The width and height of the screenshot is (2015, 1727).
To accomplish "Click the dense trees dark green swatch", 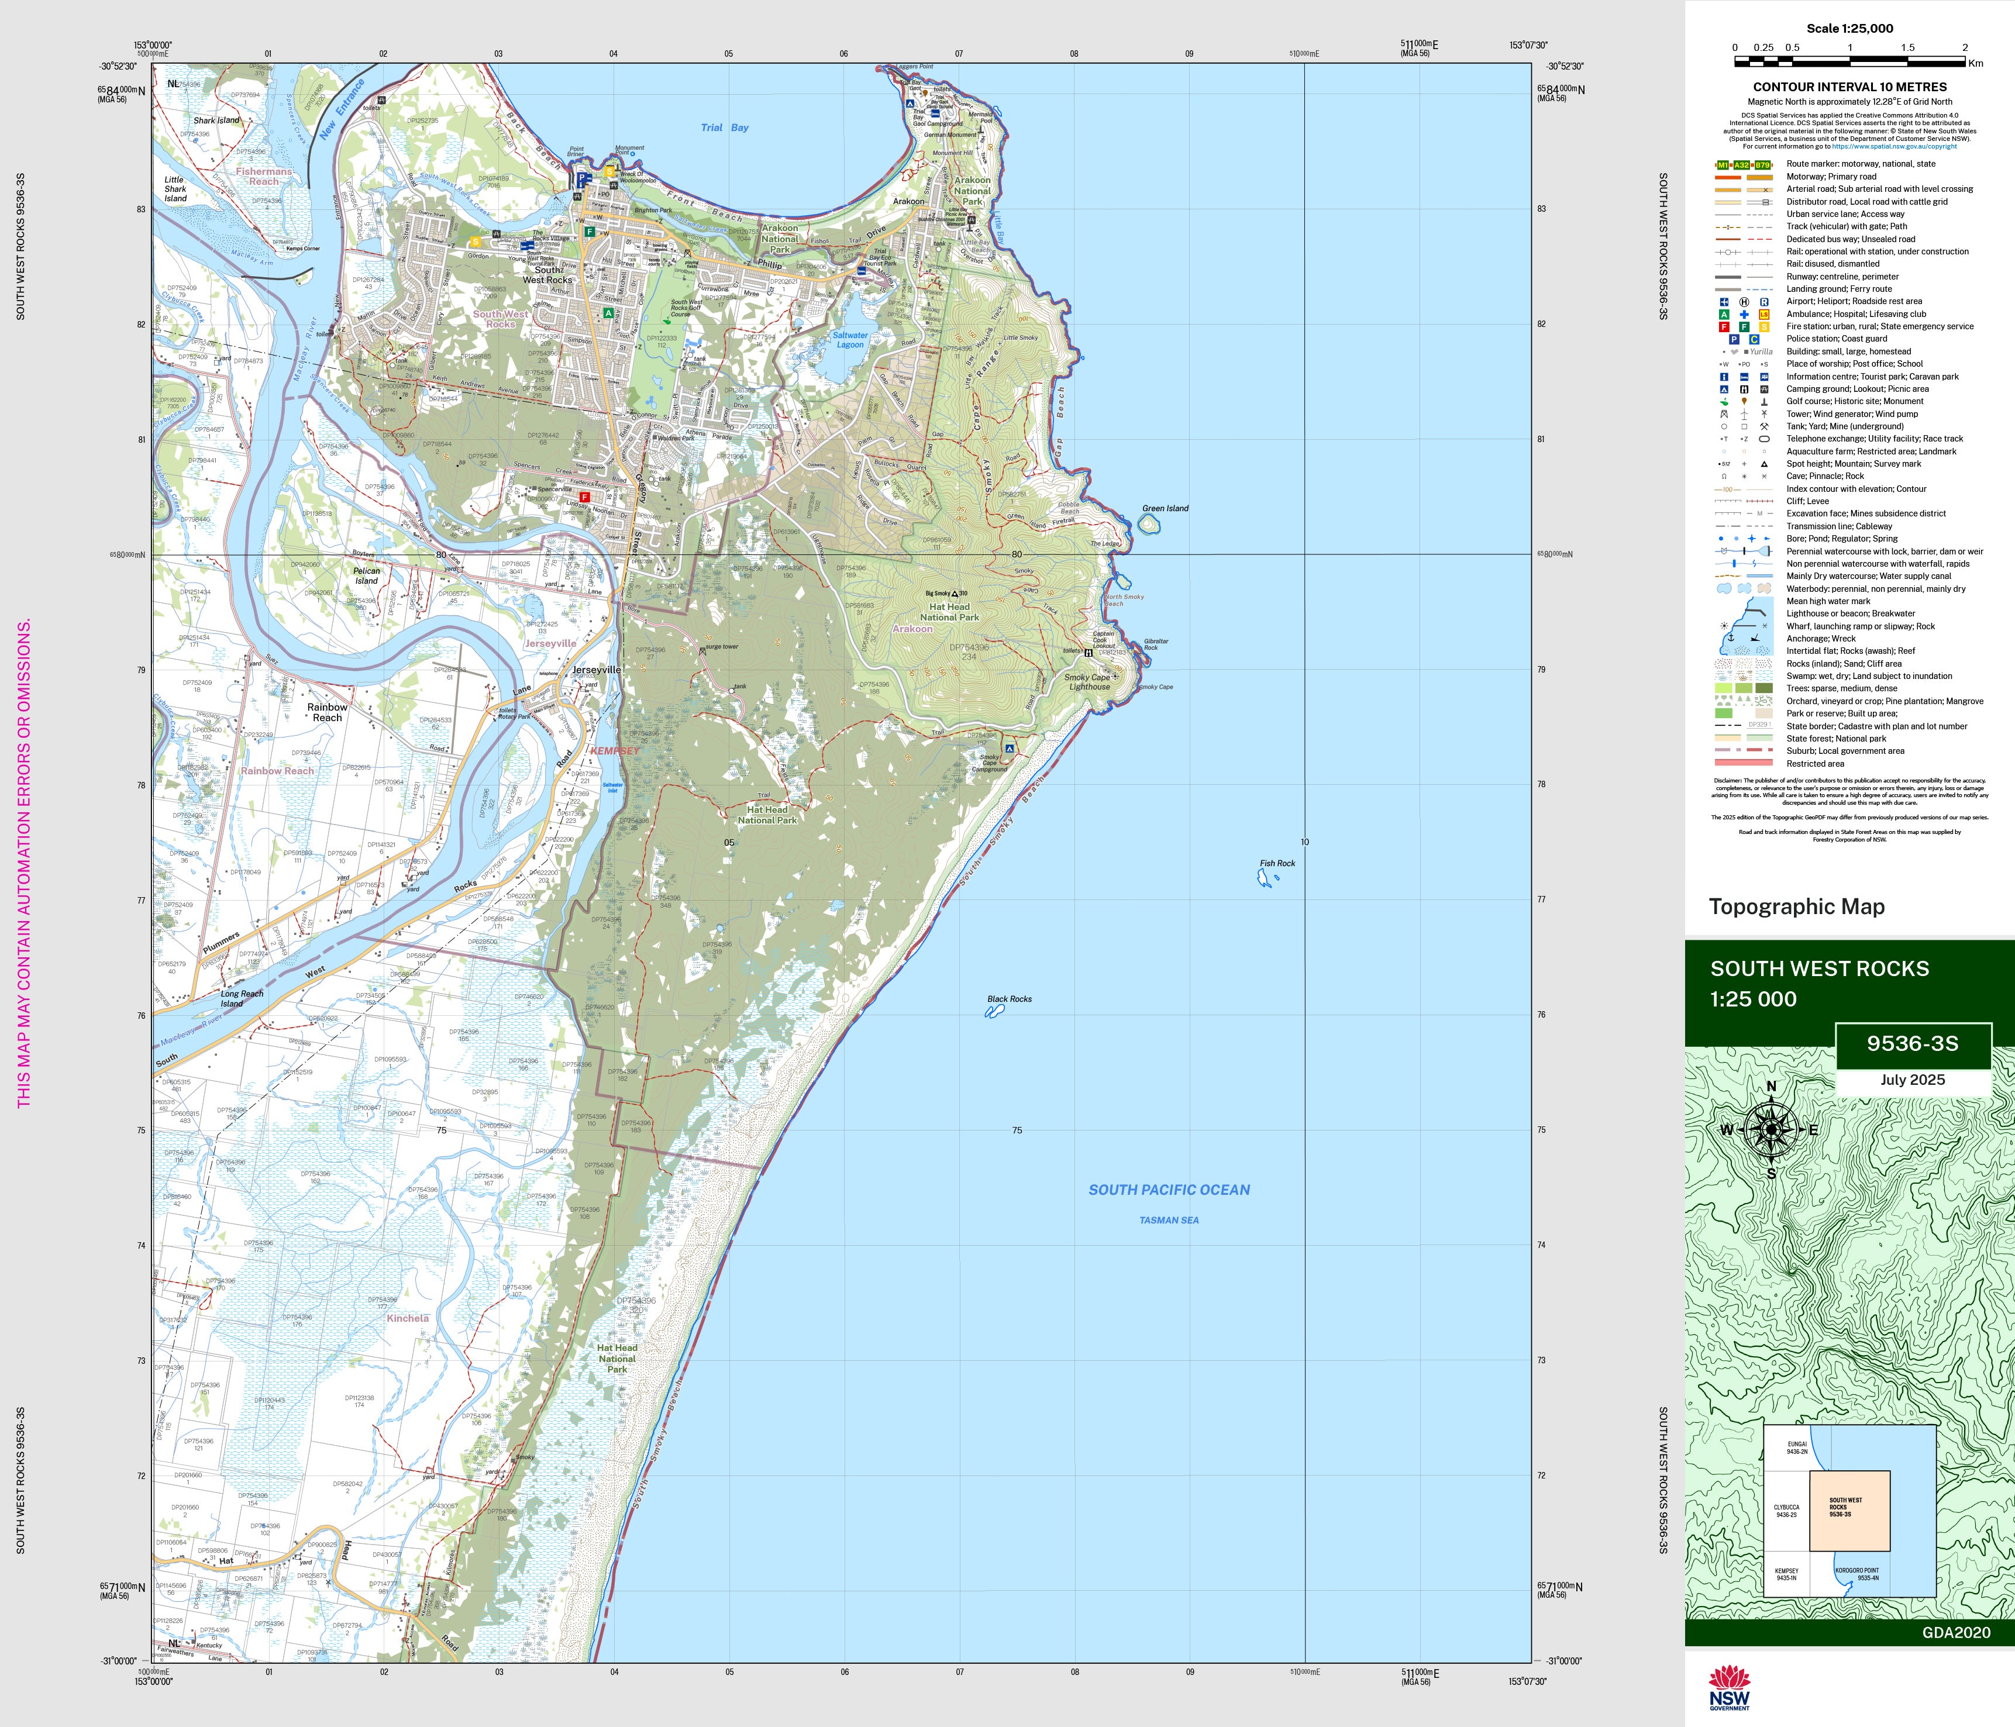I will (x=1764, y=688).
